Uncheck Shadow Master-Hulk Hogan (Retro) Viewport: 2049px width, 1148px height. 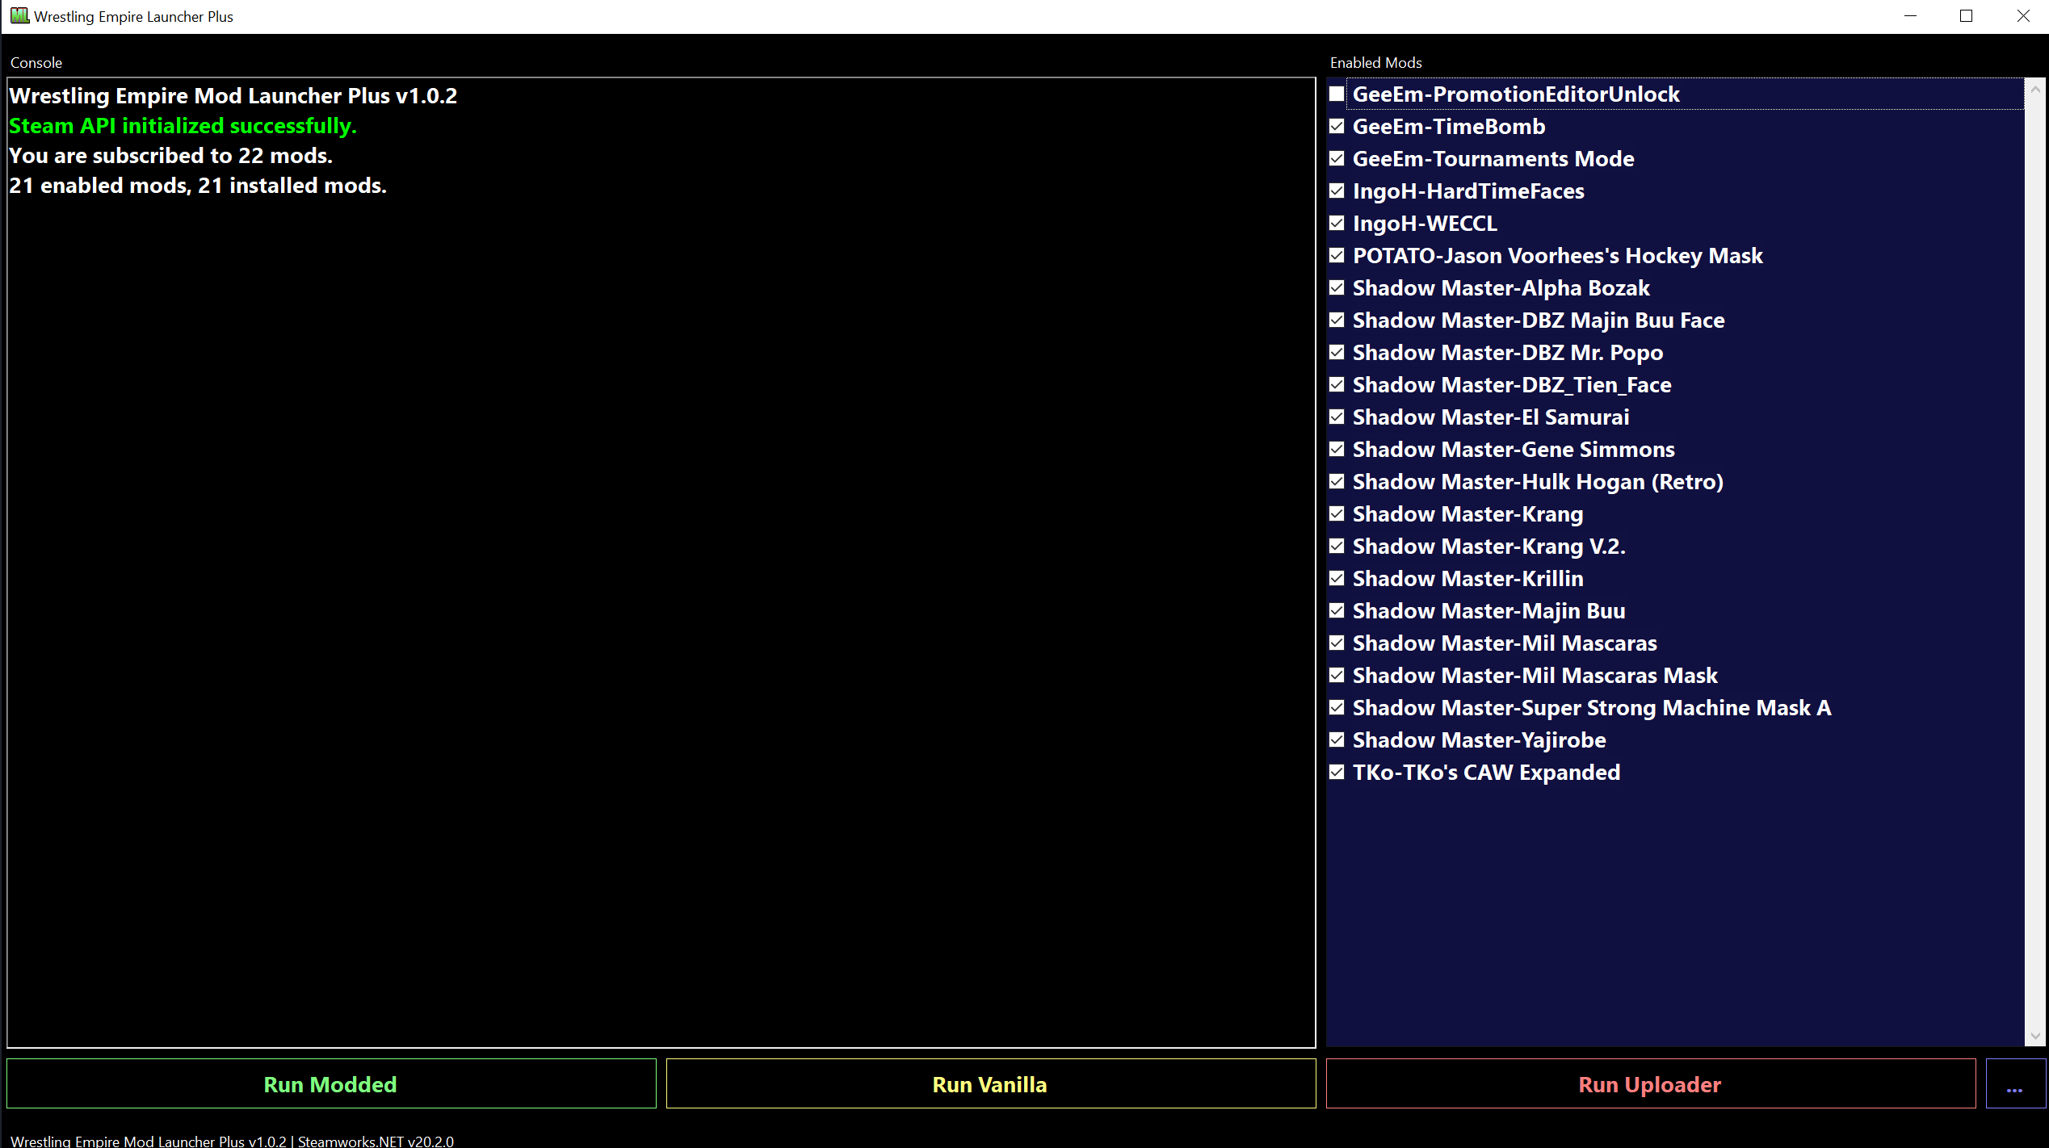[x=1337, y=482]
